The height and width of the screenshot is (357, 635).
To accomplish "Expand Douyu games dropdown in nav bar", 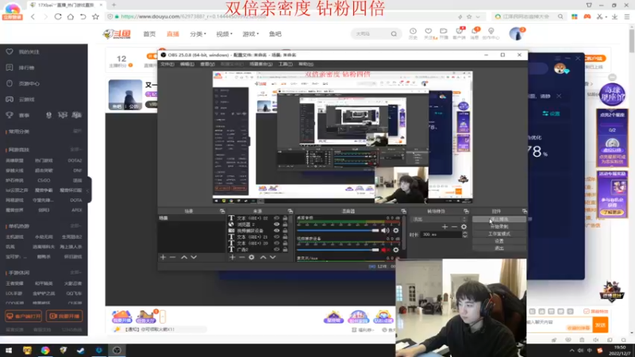I will (250, 34).
